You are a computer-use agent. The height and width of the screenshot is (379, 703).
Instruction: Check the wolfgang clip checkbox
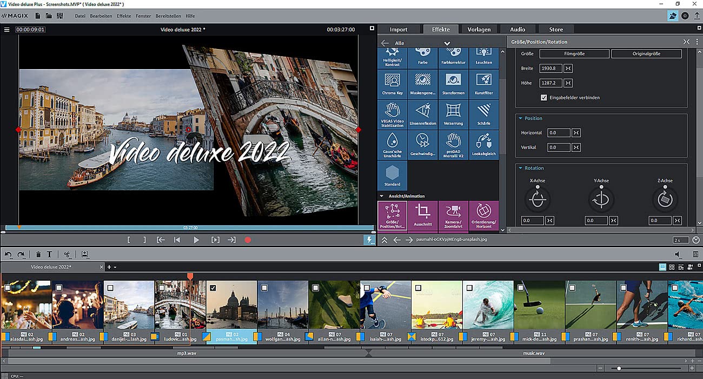264,288
